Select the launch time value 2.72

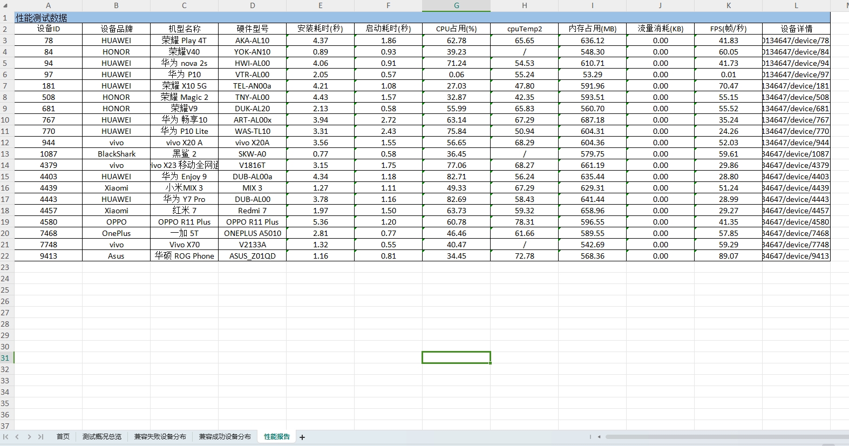click(x=388, y=120)
